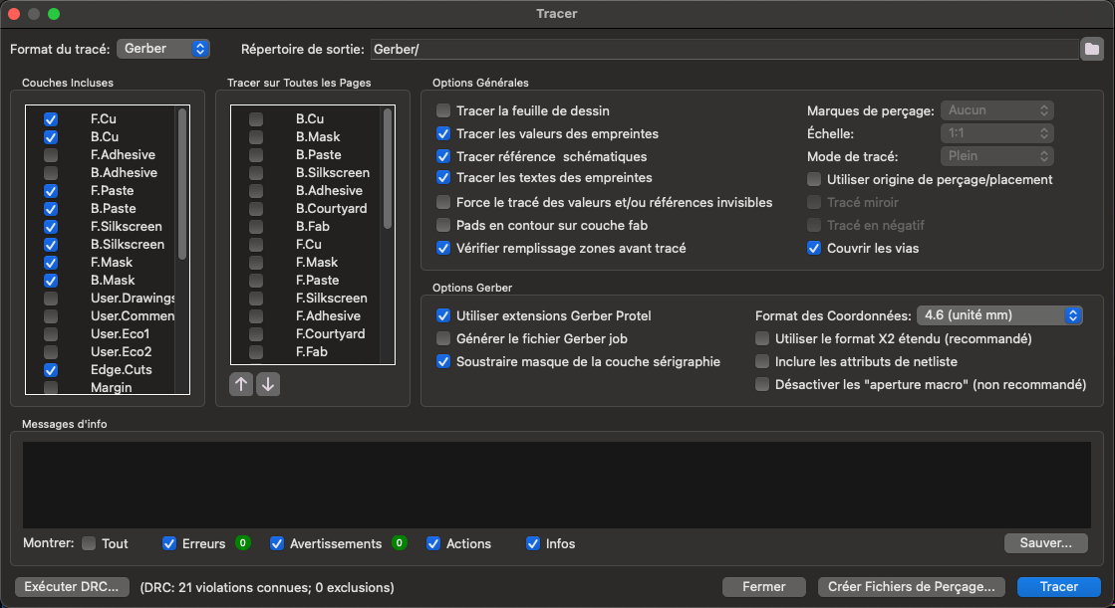Enable the User.Eco2 layer checkbox

tap(51, 351)
